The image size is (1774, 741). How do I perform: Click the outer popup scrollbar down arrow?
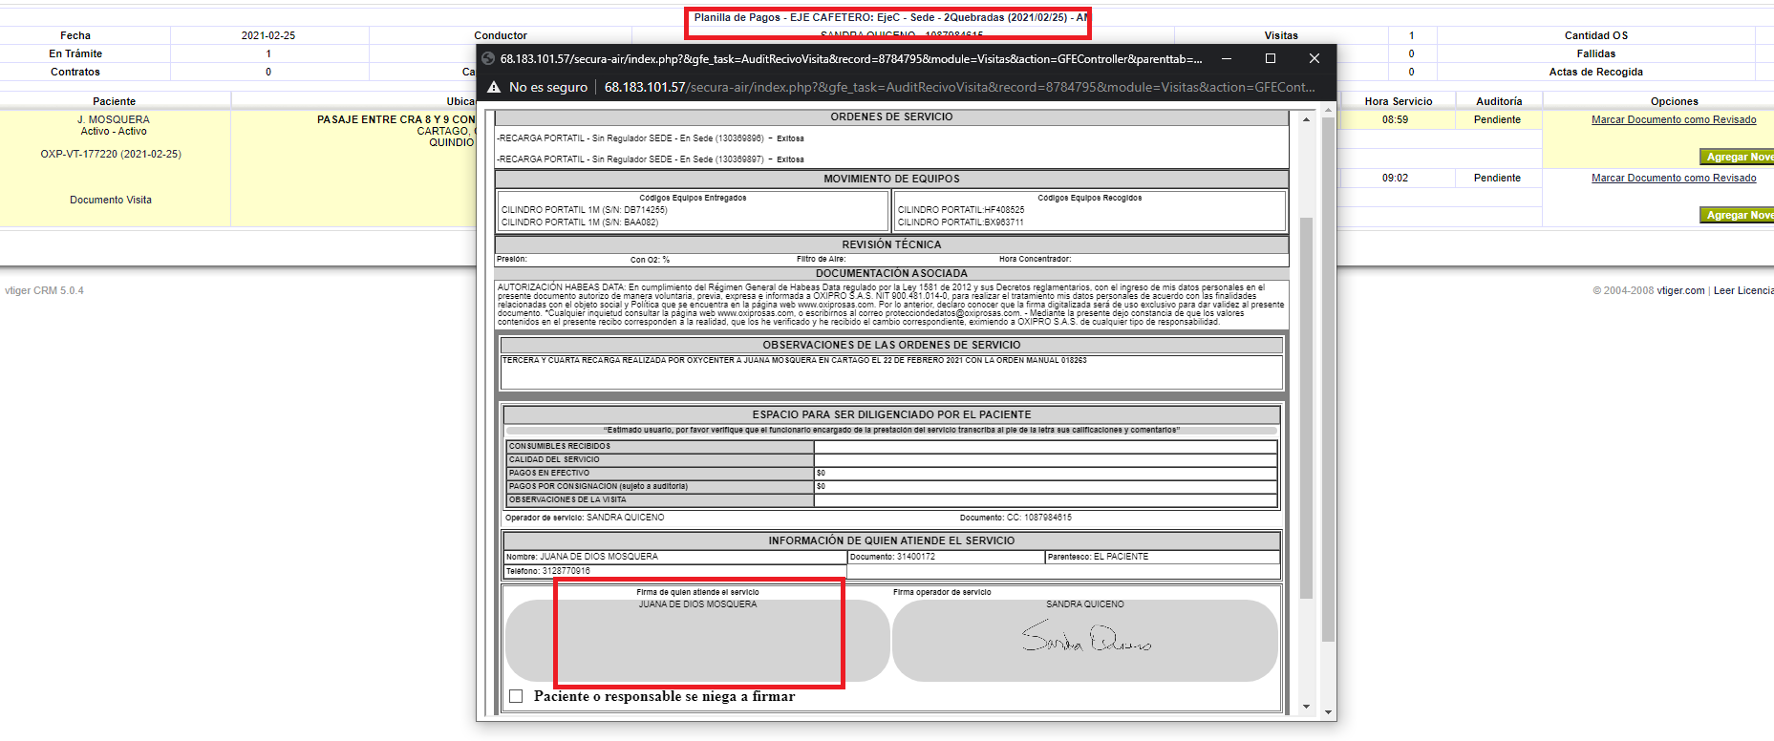(1327, 712)
